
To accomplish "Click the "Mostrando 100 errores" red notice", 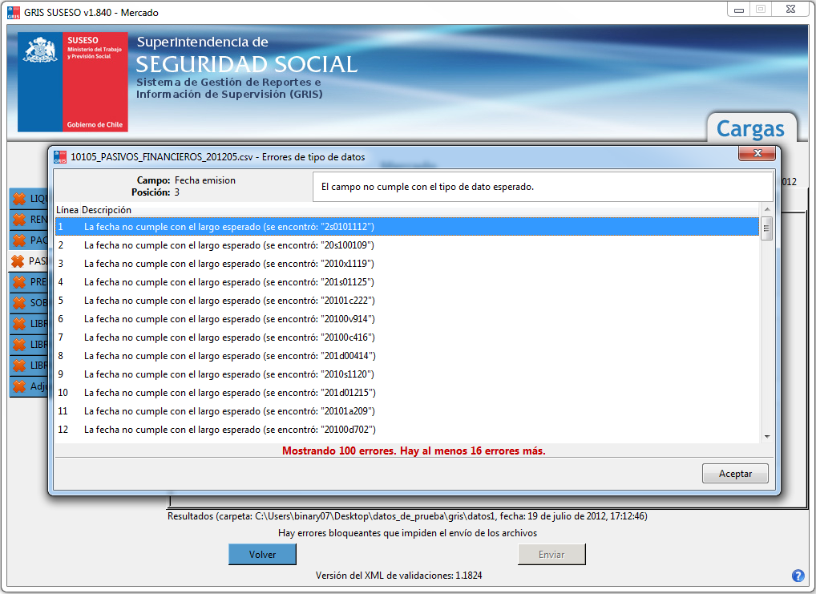I will pos(414,451).
